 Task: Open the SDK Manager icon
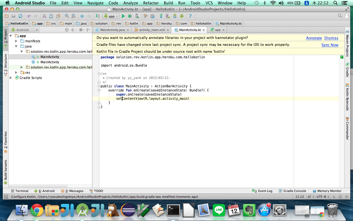click(175, 16)
